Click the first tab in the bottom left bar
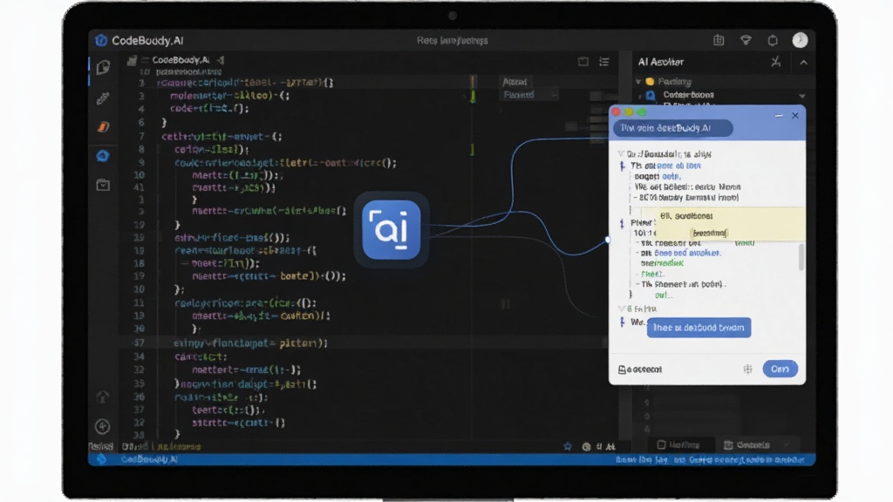 tap(101, 447)
